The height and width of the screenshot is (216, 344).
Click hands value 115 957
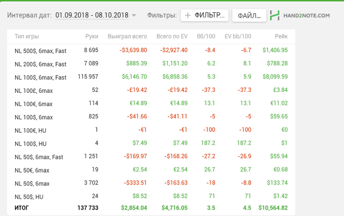(88, 77)
